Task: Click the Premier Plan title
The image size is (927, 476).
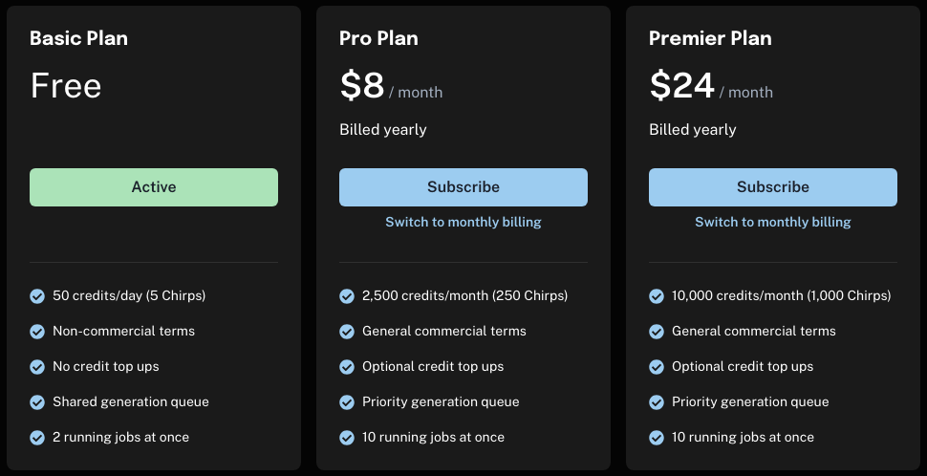Action: tap(710, 38)
